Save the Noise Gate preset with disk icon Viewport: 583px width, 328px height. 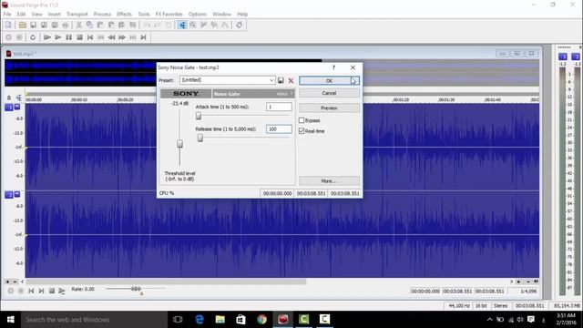tap(281, 80)
